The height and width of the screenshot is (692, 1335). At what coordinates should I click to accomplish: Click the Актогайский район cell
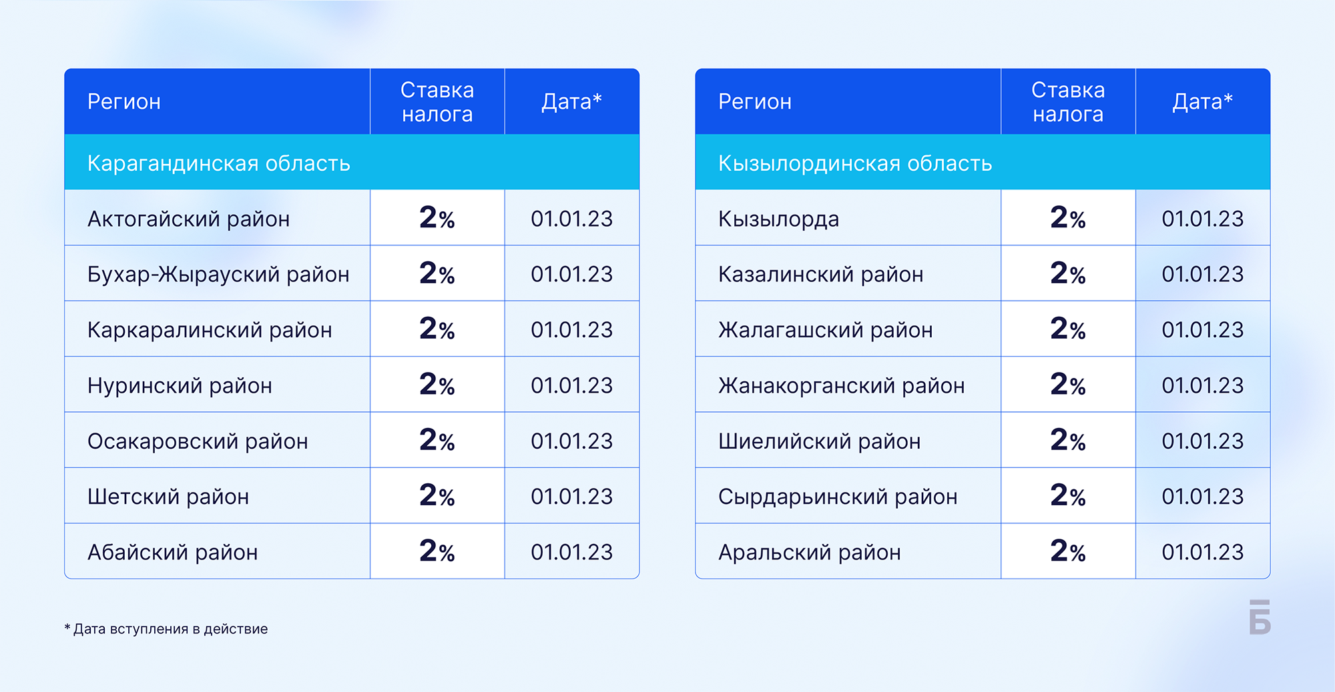click(218, 218)
